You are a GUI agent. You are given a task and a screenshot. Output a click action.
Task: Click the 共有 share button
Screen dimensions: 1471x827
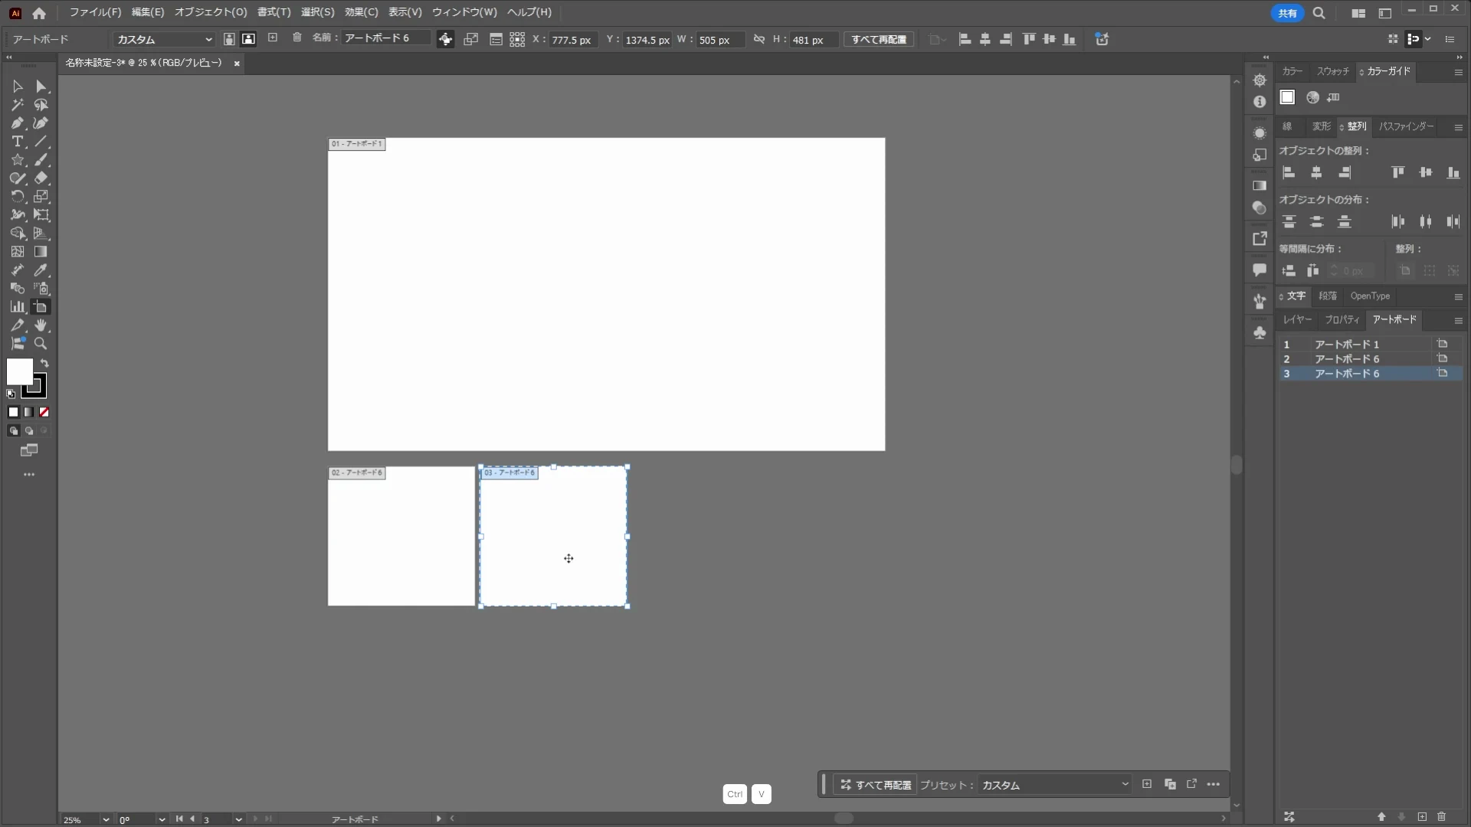1287,13
